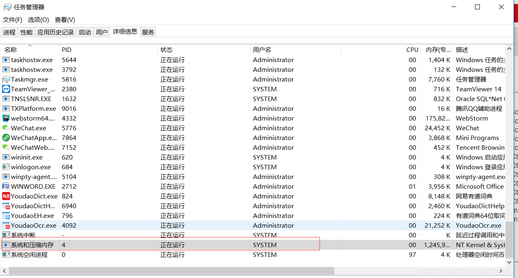
Task: Select the taskhostw.exe row with PID 3792
Action: point(253,69)
